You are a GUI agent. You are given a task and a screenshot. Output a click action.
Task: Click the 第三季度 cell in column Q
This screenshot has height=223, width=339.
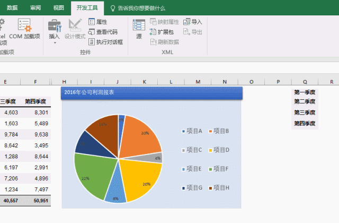pyautogui.click(x=305, y=113)
